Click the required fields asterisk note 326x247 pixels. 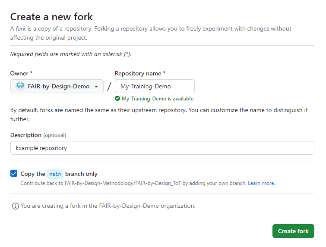[70, 54]
